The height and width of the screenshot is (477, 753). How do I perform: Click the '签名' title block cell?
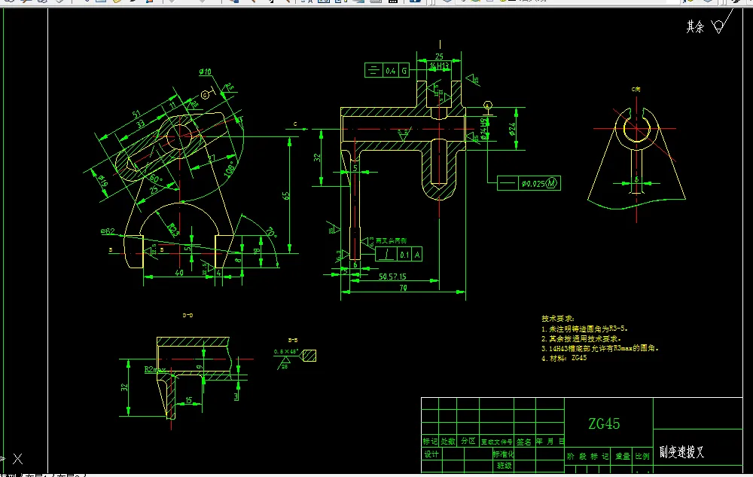pyautogui.click(x=524, y=442)
